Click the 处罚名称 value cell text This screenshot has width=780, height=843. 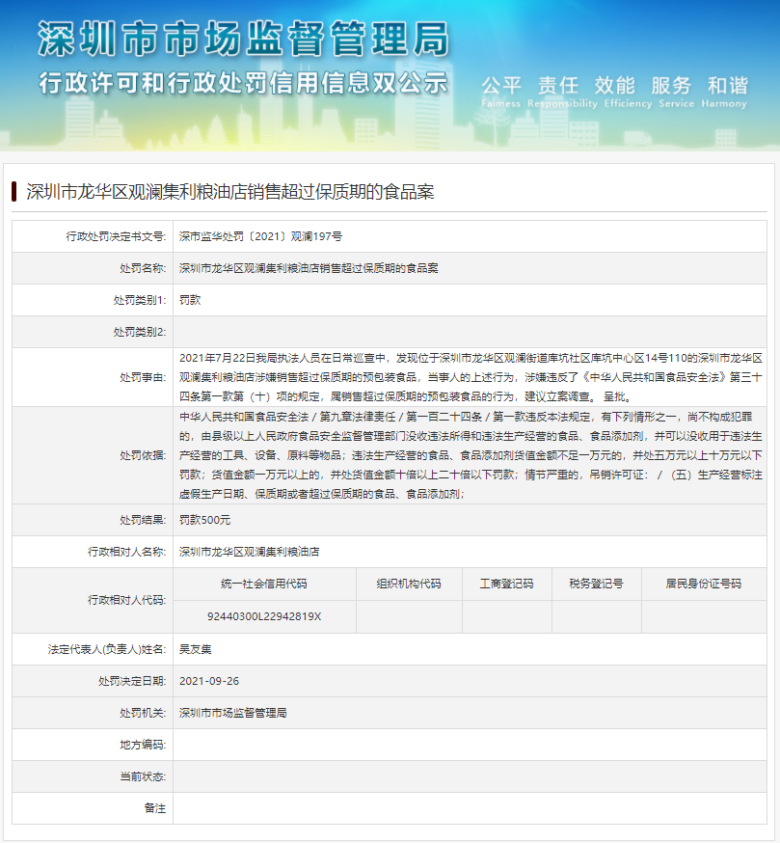tap(309, 268)
